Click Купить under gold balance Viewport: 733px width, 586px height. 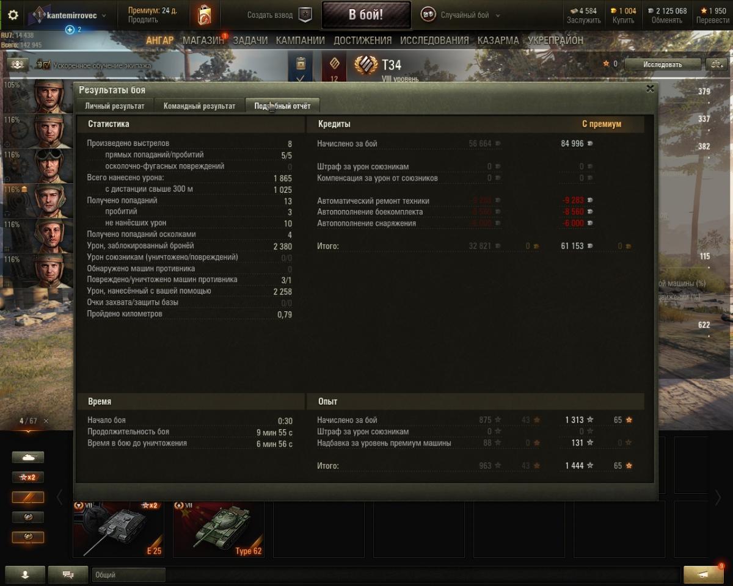click(x=624, y=20)
